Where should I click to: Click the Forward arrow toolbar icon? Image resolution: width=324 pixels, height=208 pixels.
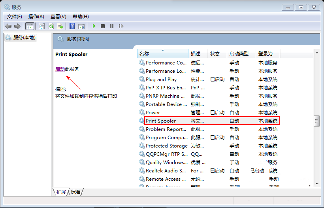point(17,26)
